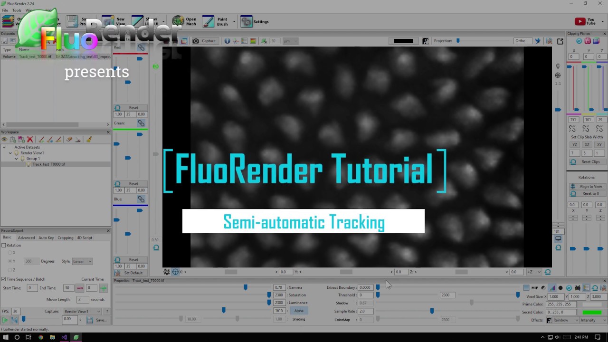Set clip slab to YZ
This screenshot has height=342, width=608.
574,145
